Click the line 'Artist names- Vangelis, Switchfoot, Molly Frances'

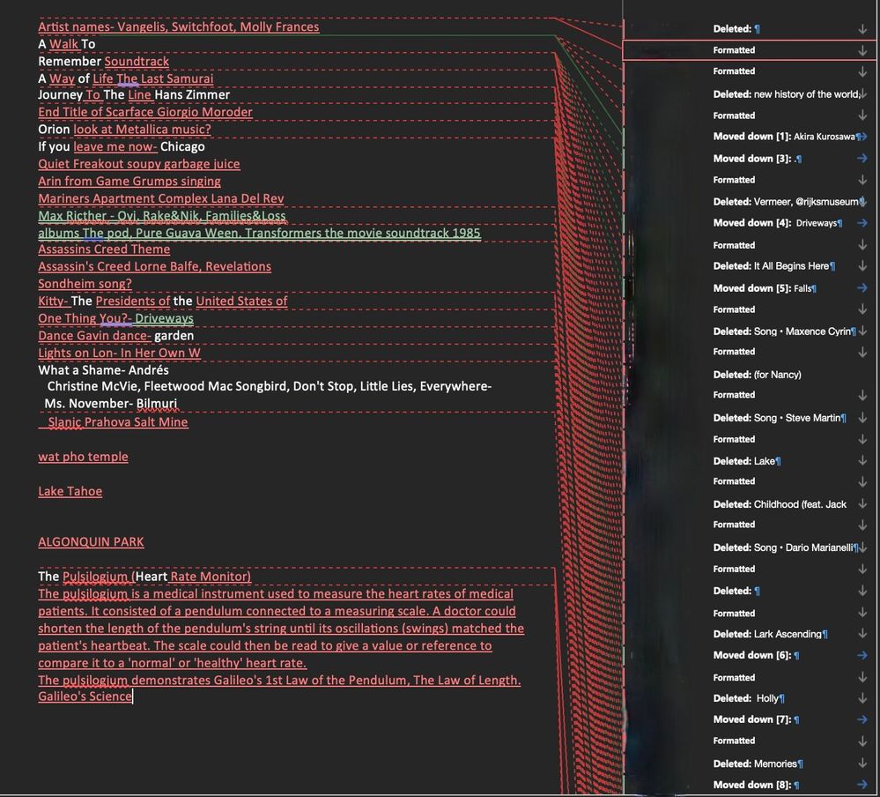point(179,27)
